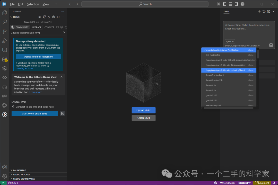Select hopephoto/qwen3-30b-a3b-instruct_q8 model
The height and width of the screenshot is (185, 278).
tap(229, 70)
